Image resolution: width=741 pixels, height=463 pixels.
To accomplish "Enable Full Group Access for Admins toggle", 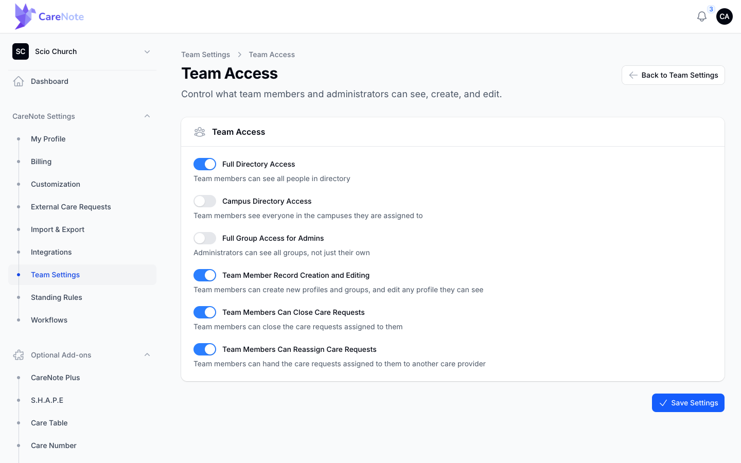I will click(x=205, y=238).
